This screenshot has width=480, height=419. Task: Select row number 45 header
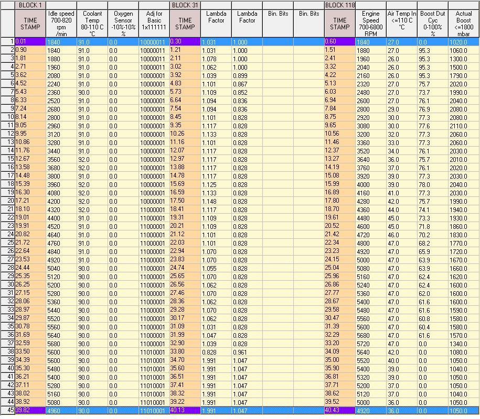coord(7,411)
